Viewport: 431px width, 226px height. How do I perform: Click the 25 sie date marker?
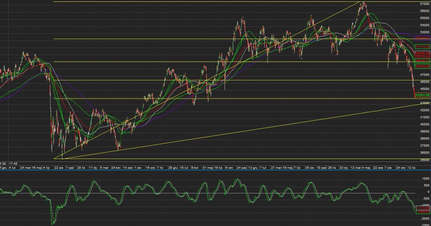point(310,168)
